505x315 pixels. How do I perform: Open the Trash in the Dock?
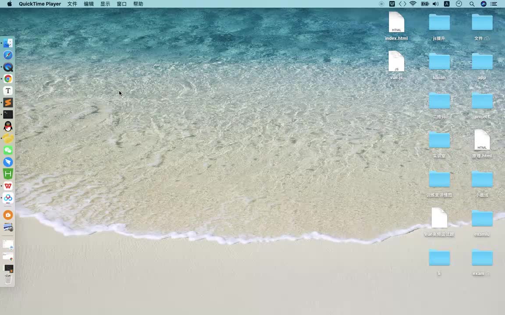tap(8, 279)
